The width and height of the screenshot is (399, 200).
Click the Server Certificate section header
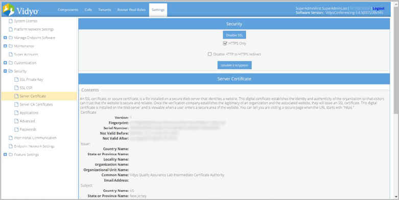pos(234,79)
